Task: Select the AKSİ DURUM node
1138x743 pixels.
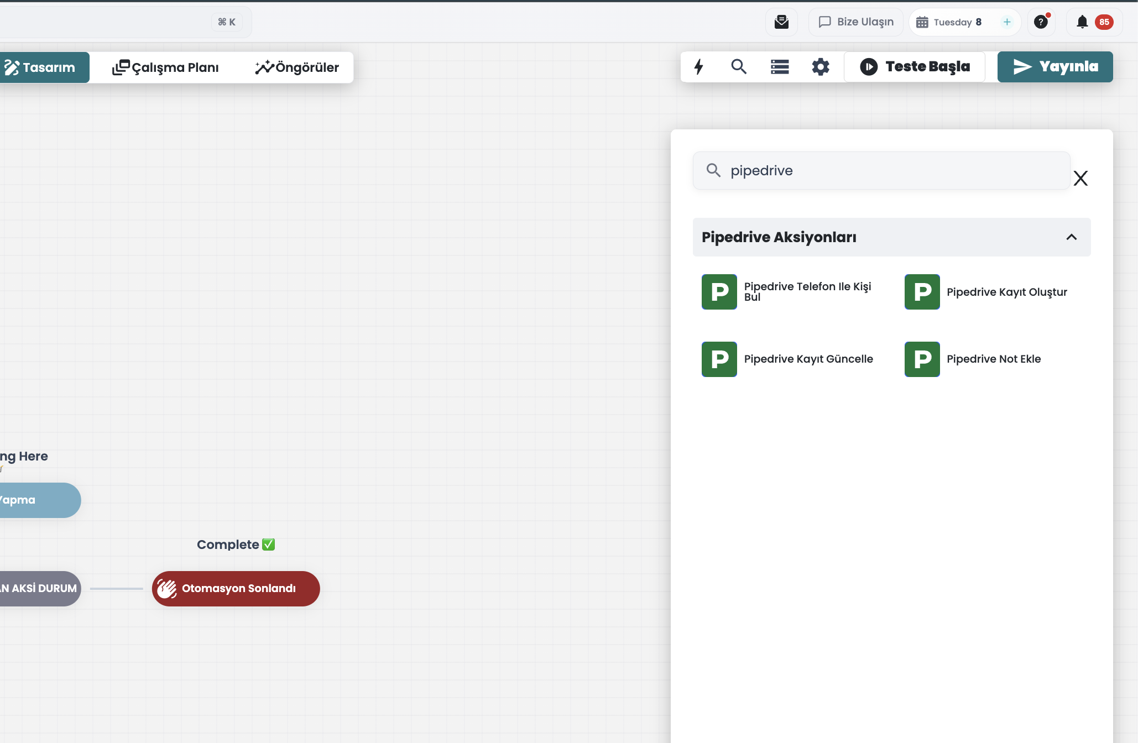Action: (40, 588)
